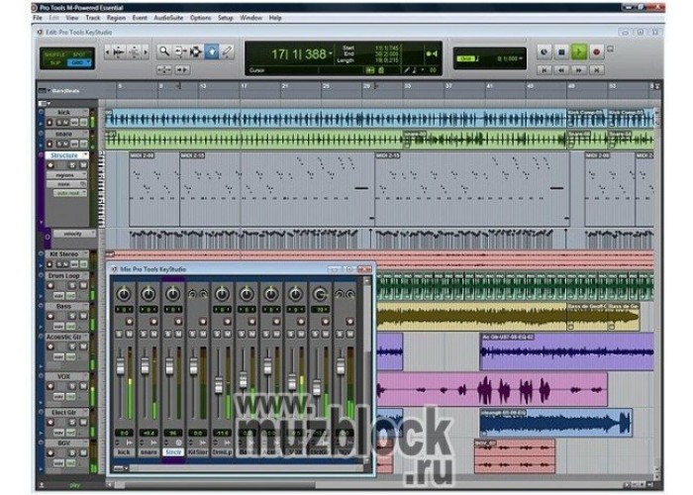Click the red Record button in transport
The height and width of the screenshot is (495, 693).
[596, 52]
